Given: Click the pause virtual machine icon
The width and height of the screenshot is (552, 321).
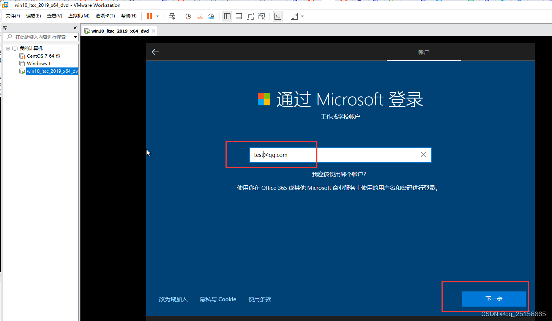Looking at the screenshot, I should [150, 16].
